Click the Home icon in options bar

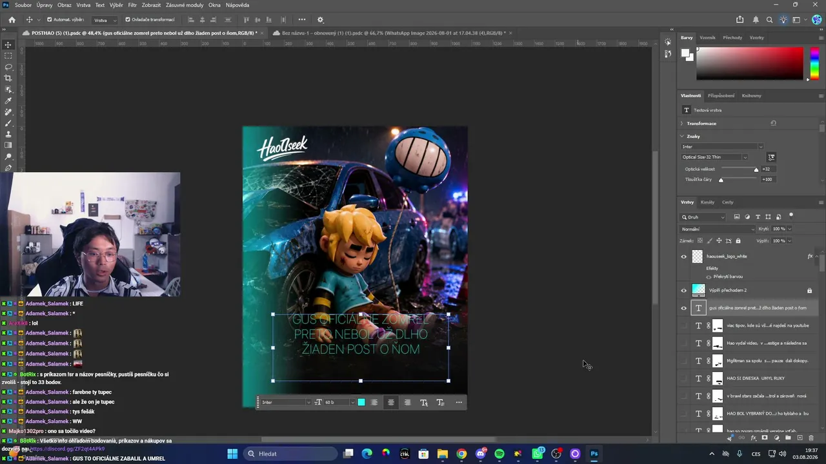point(12,19)
